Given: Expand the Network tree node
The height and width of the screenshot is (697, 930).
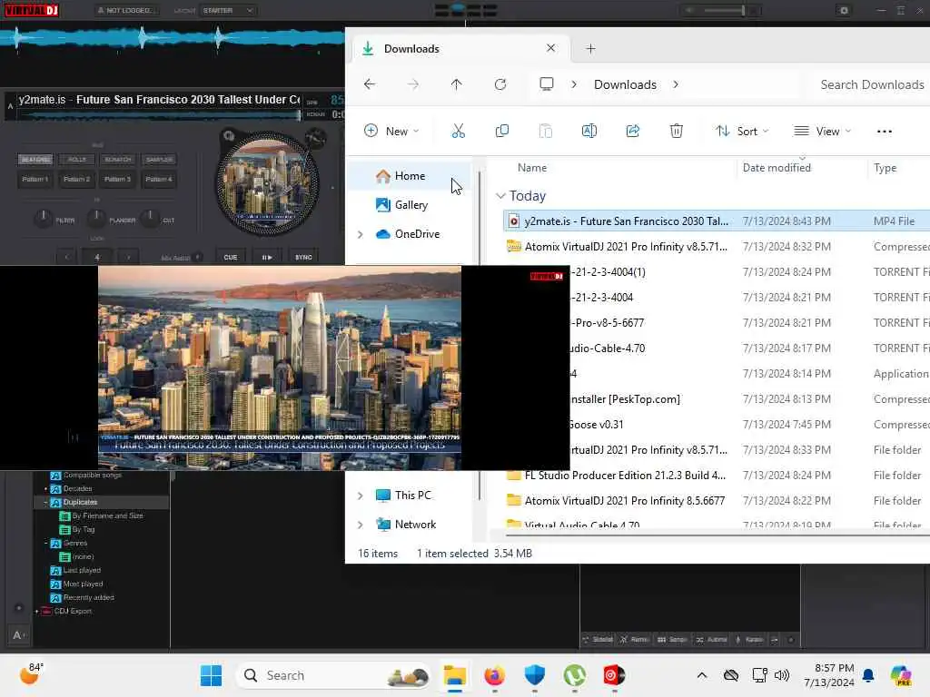Looking at the screenshot, I should [x=360, y=525].
